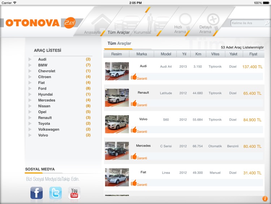This screenshot has width=271, height=204.
Task: Tap the 65.400 TL price
Action: [252, 93]
